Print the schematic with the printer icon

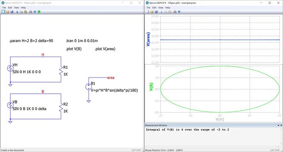(x=31, y=12)
